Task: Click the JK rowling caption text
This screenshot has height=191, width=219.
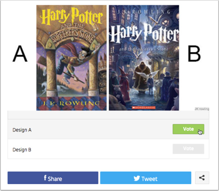Action: point(202,109)
